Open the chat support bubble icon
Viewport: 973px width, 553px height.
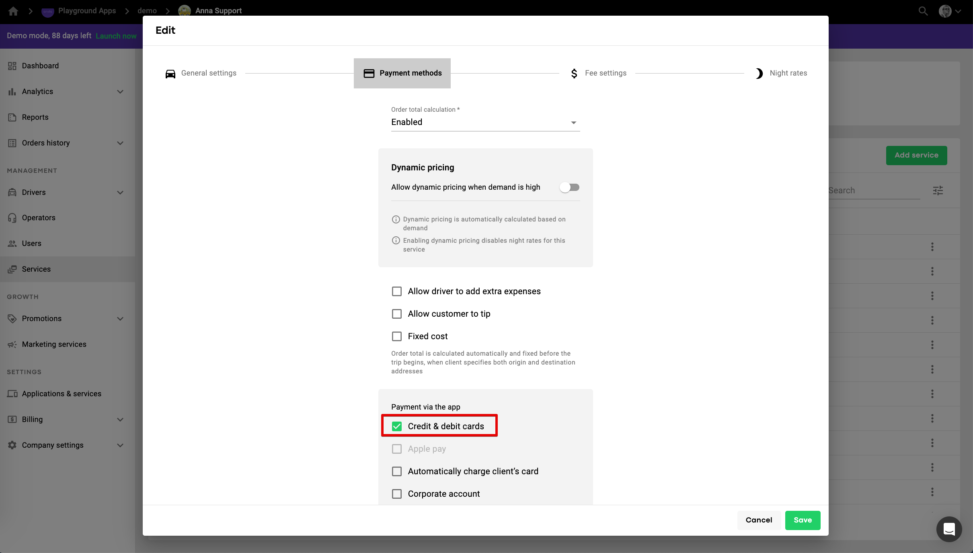(949, 529)
